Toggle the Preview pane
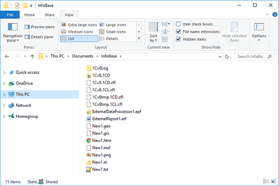This screenshot has height=186, width=279. (x=39, y=27)
